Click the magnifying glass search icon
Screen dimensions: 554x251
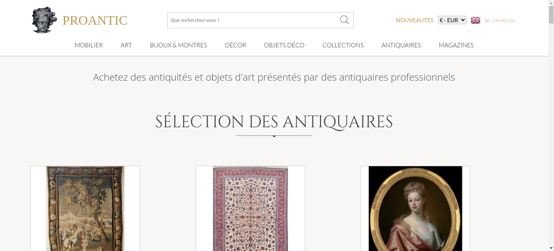pyautogui.click(x=344, y=20)
